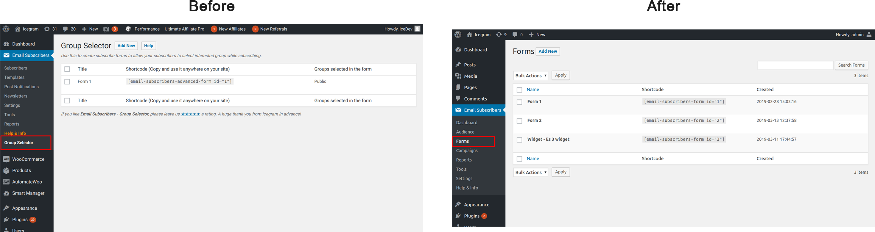Click the five-star rating link
The image size is (875, 232).
click(191, 114)
